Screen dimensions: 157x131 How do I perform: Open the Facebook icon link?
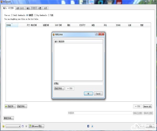[x=88, y=126]
